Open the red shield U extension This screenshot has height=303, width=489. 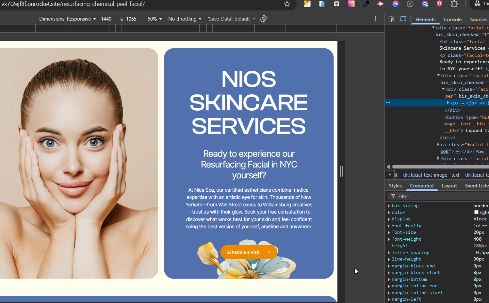pyautogui.click(x=439, y=4)
